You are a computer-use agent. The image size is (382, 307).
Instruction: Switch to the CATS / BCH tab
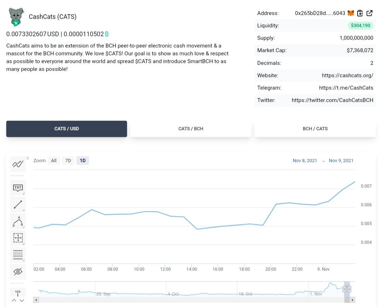coord(191,129)
